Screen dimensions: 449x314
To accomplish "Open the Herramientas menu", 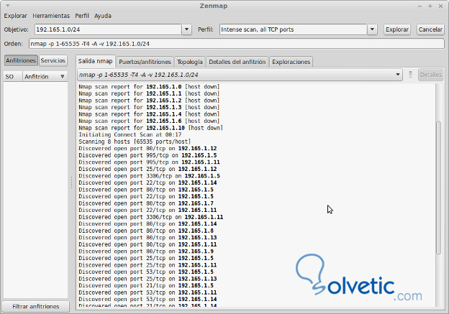I will [51, 16].
